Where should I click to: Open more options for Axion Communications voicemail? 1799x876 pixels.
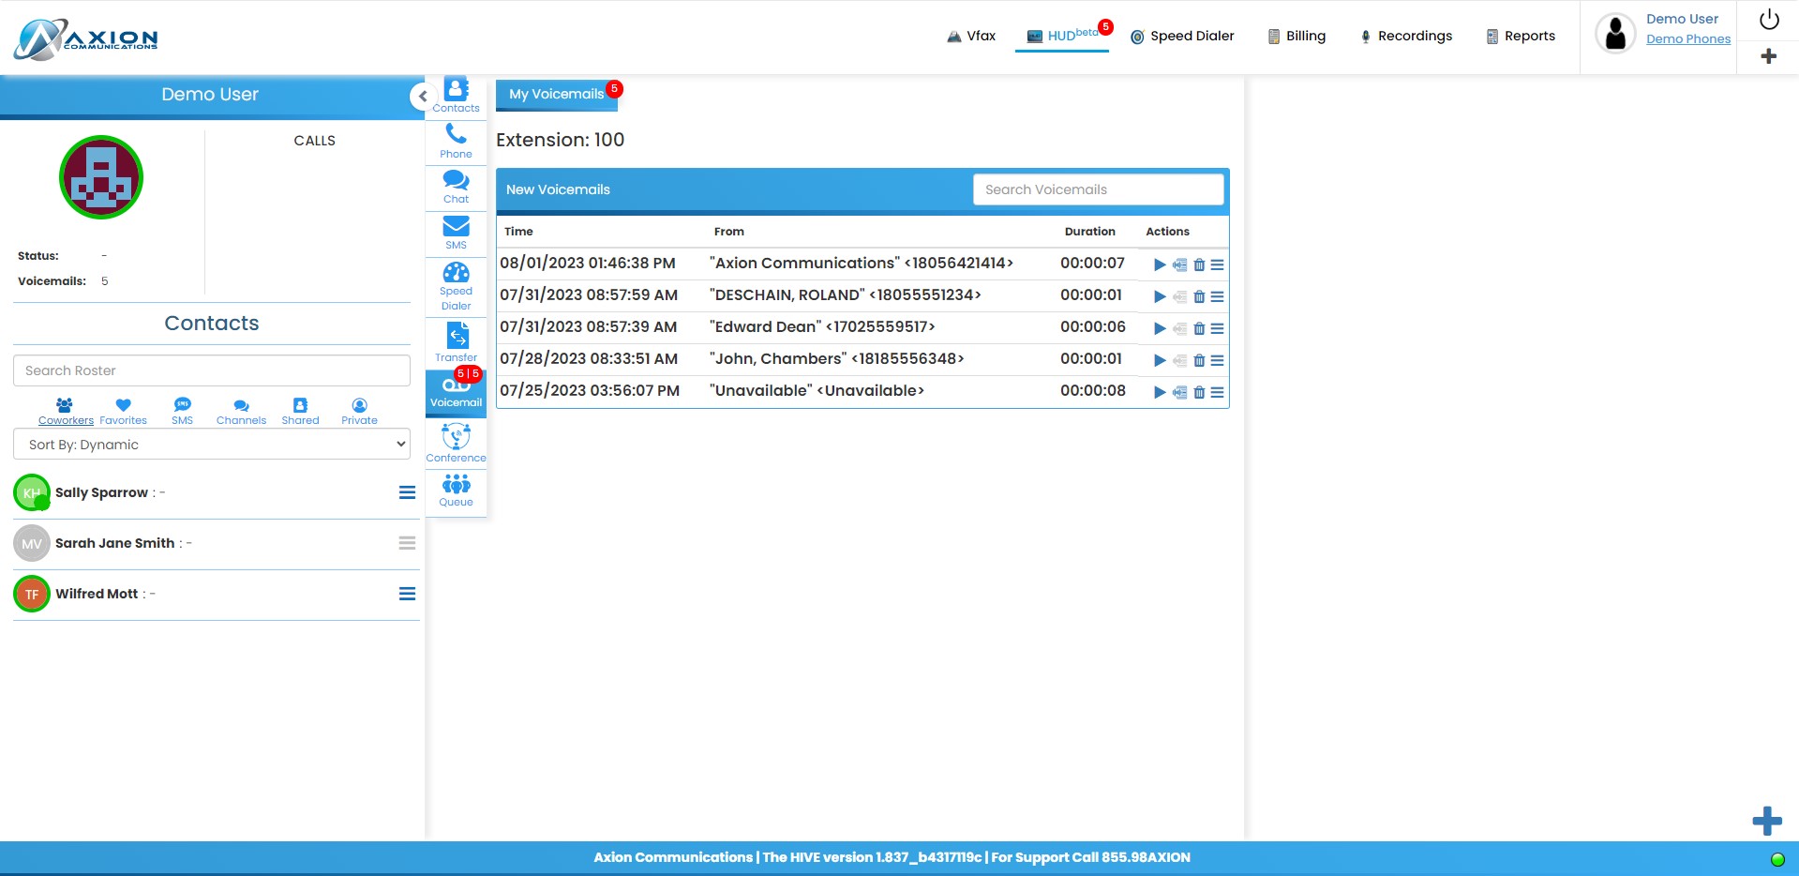pos(1217,265)
